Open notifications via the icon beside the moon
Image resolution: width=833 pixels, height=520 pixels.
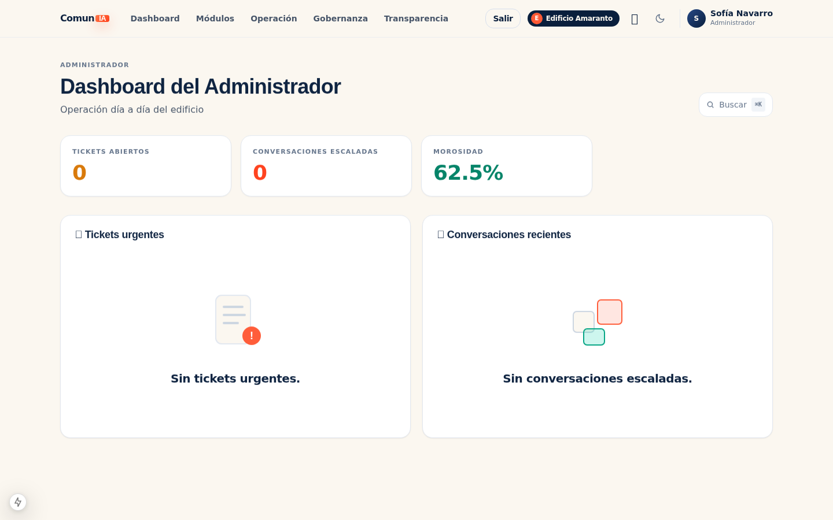pos(635,18)
